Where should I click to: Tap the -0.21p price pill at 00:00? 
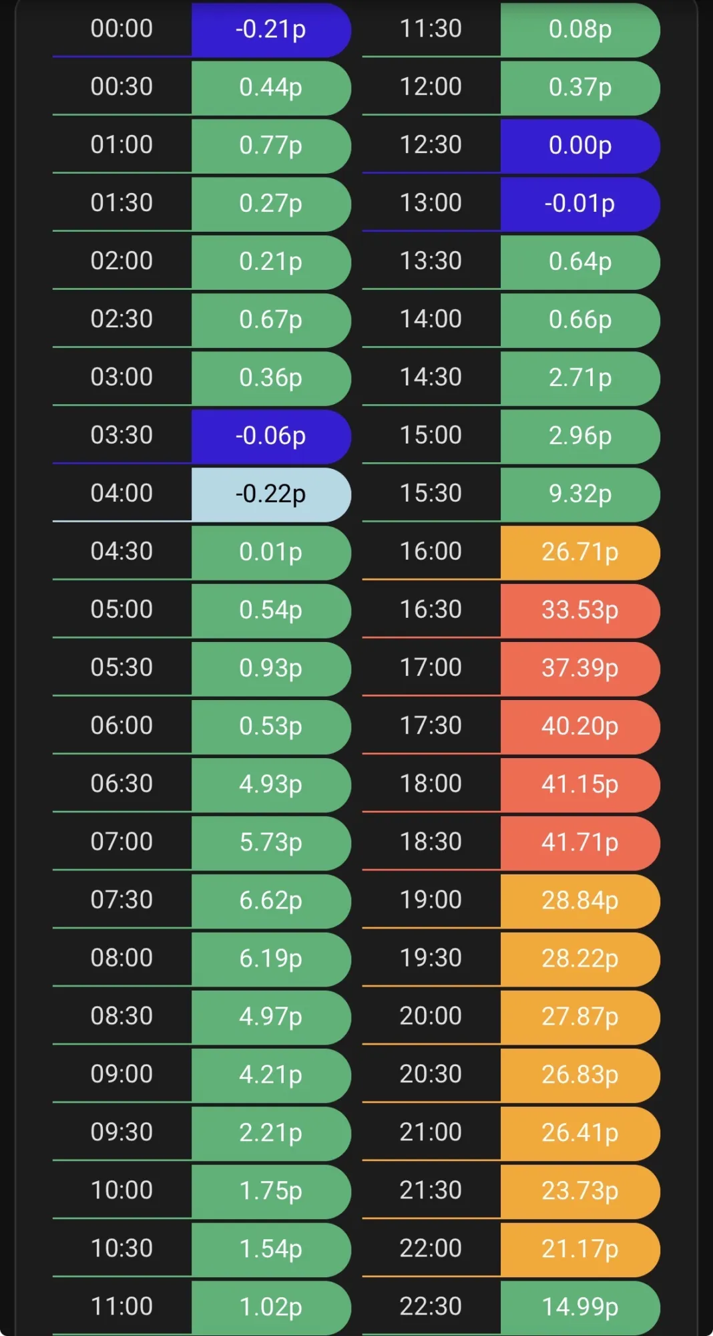tap(270, 29)
